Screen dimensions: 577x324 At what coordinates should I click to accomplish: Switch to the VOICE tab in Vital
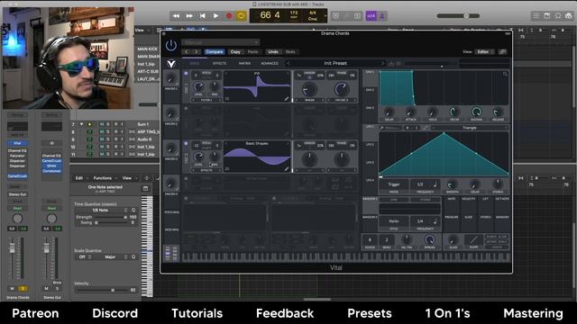(x=195, y=63)
